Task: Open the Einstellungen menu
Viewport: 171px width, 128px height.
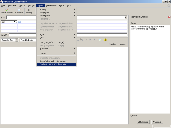Action: [x=51, y=5]
